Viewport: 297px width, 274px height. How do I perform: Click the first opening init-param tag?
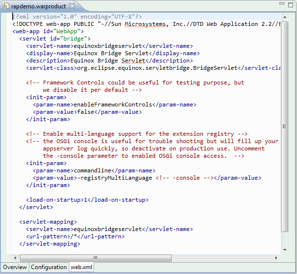[x=46, y=97]
